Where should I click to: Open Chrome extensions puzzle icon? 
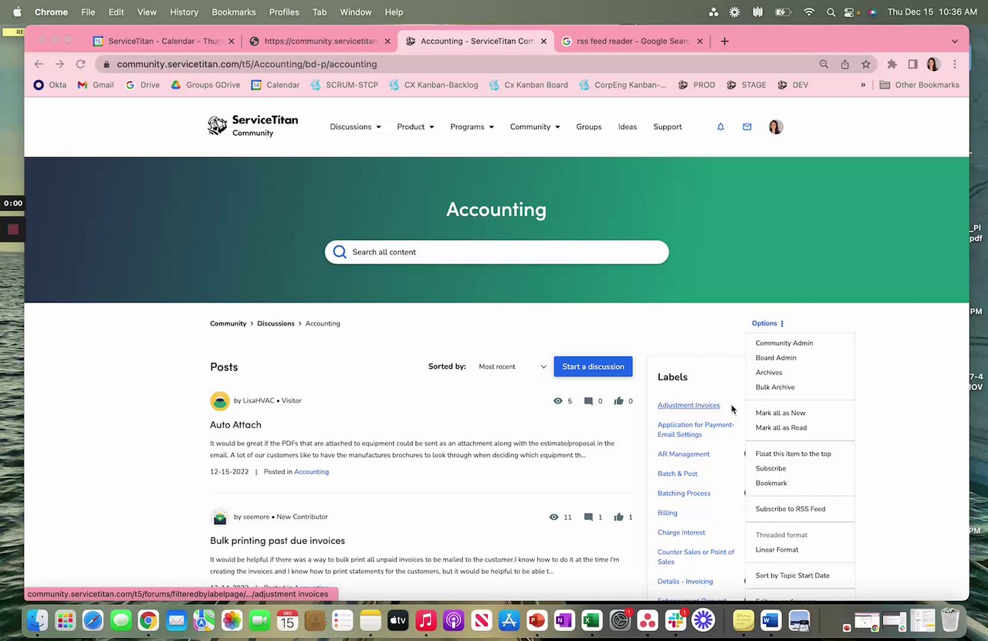click(892, 64)
